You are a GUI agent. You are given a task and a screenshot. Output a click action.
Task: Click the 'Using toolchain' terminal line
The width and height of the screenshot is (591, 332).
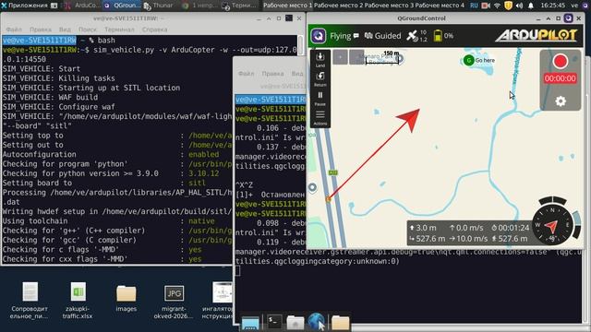[35, 221]
